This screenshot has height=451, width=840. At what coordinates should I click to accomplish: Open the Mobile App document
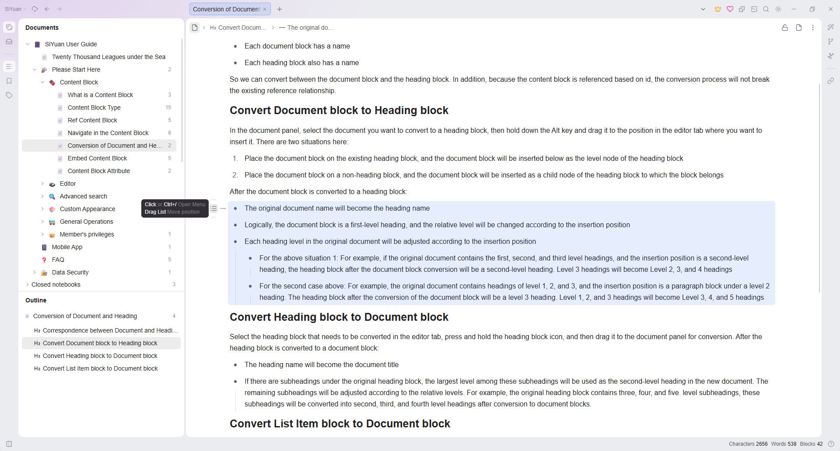coord(67,247)
